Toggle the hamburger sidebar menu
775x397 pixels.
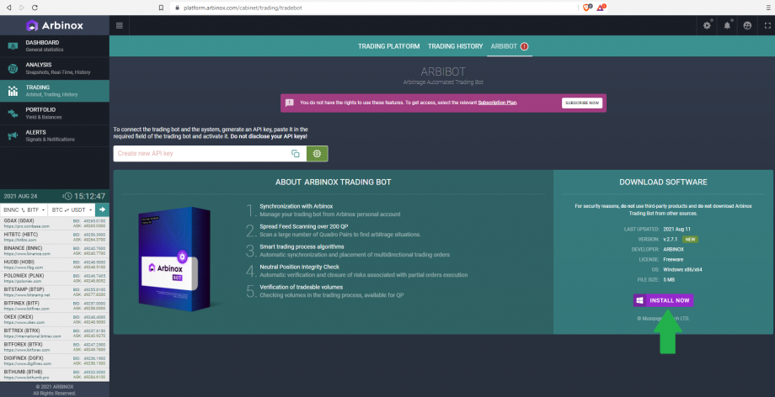pyautogui.click(x=119, y=25)
